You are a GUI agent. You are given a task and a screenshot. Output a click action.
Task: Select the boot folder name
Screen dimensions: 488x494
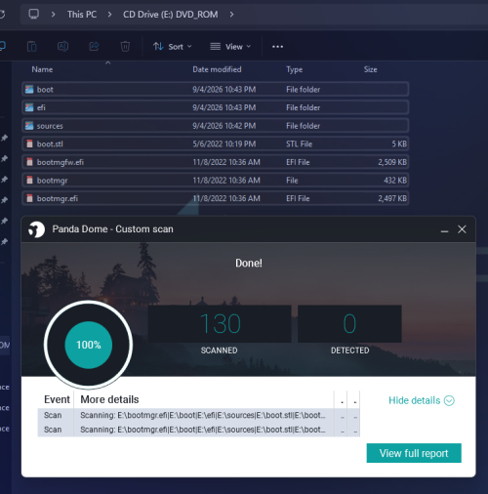point(45,90)
